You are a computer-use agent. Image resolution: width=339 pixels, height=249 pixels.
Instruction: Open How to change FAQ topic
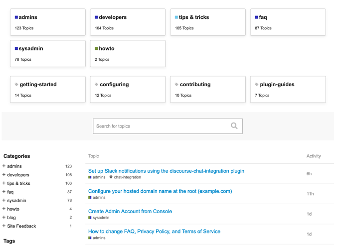point(155,232)
